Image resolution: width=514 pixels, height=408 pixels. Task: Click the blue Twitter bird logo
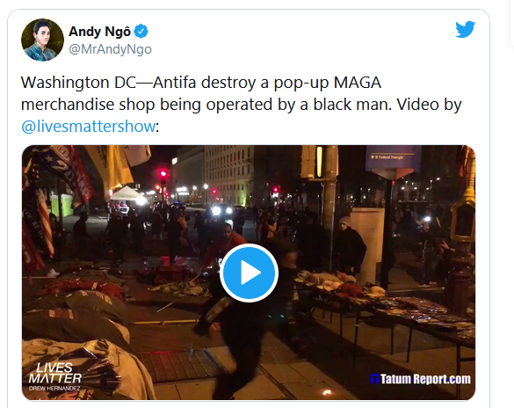click(465, 30)
